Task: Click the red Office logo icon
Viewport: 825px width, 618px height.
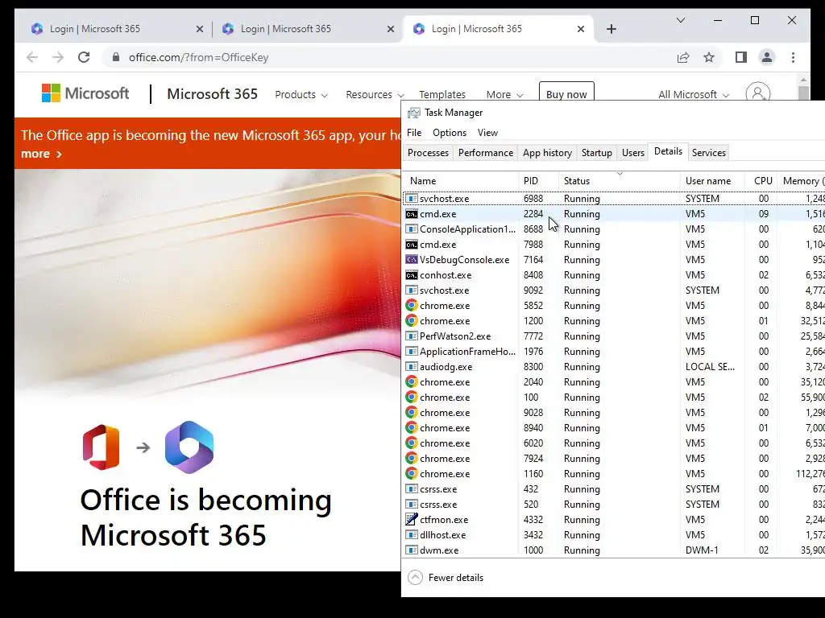Action: coord(101,447)
